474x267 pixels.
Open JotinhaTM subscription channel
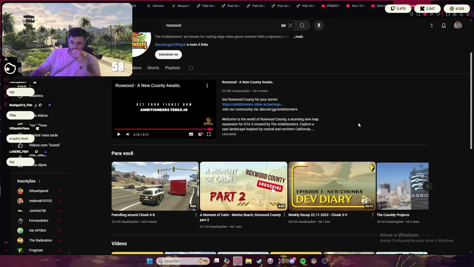39,211
